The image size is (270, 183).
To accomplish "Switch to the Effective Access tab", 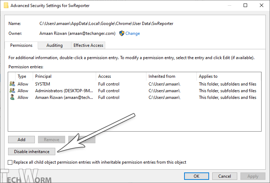I will click(88, 45).
